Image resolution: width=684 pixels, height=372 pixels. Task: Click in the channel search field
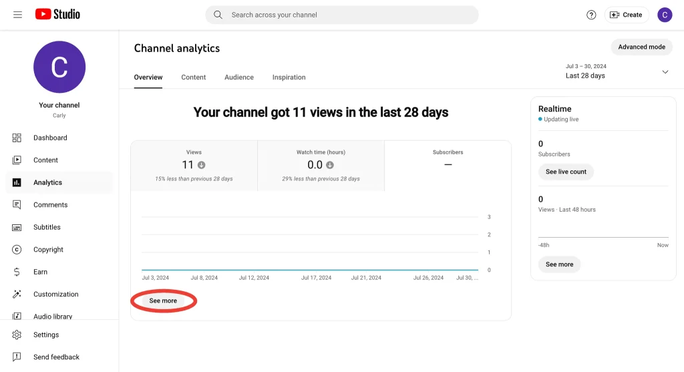tap(341, 15)
